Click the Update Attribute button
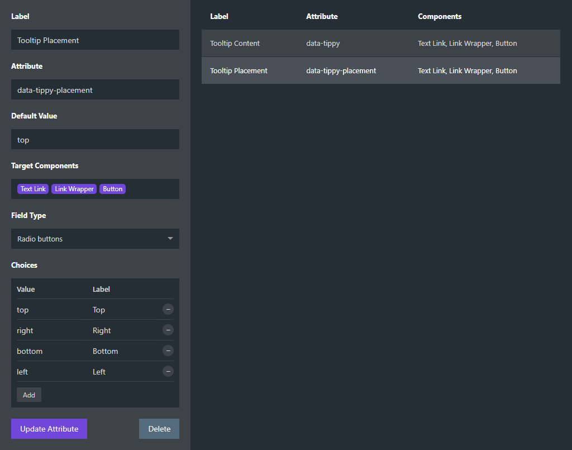The height and width of the screenshot is (450, 572). coord(49,429)
